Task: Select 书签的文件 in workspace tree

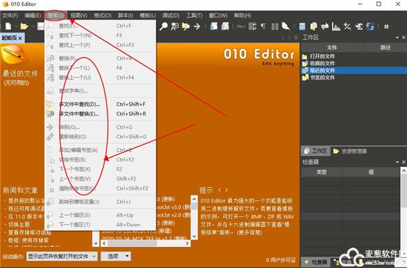Action: (x=322, y=77)
